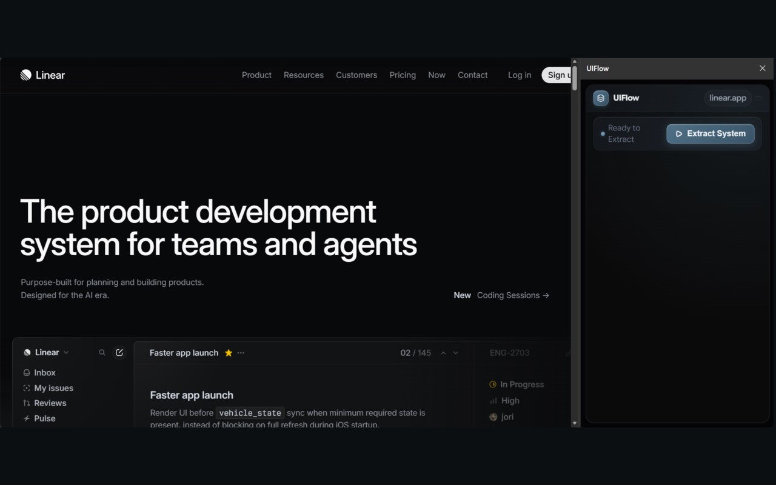Open the Product menu
The height and width of the screenshot is (485, 776).
coord(256,75)
